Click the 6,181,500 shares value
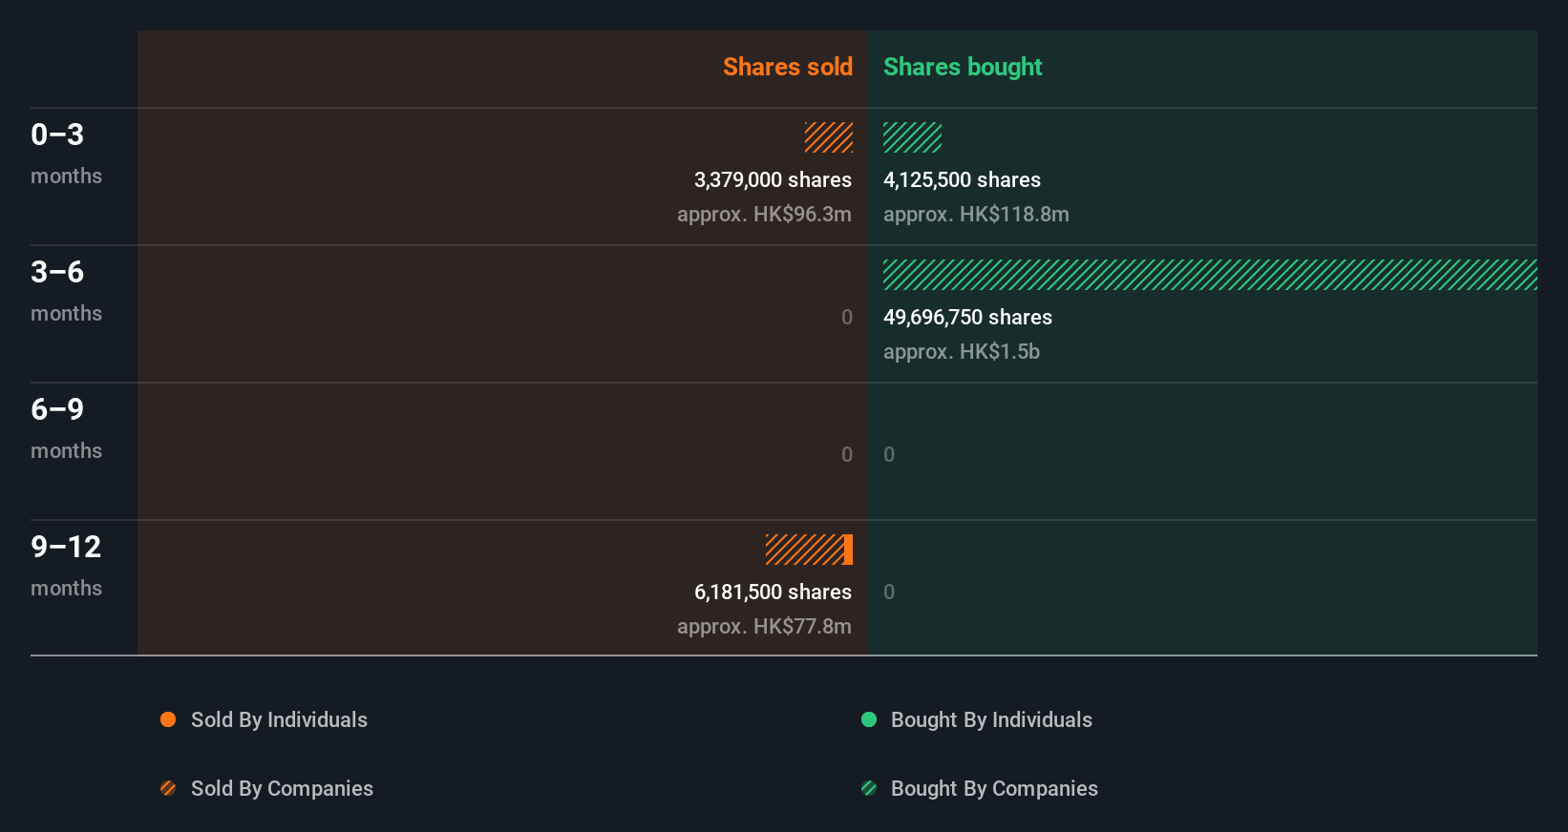1568x832 pixels. [773, 593]
